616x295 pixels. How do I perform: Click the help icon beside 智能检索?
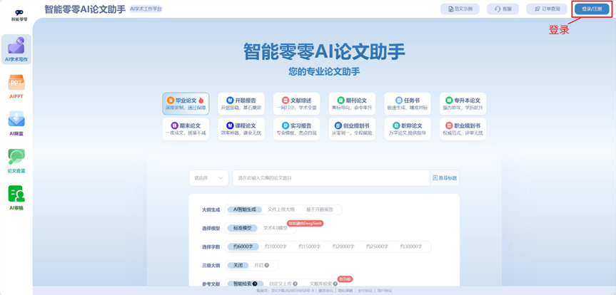255,284
